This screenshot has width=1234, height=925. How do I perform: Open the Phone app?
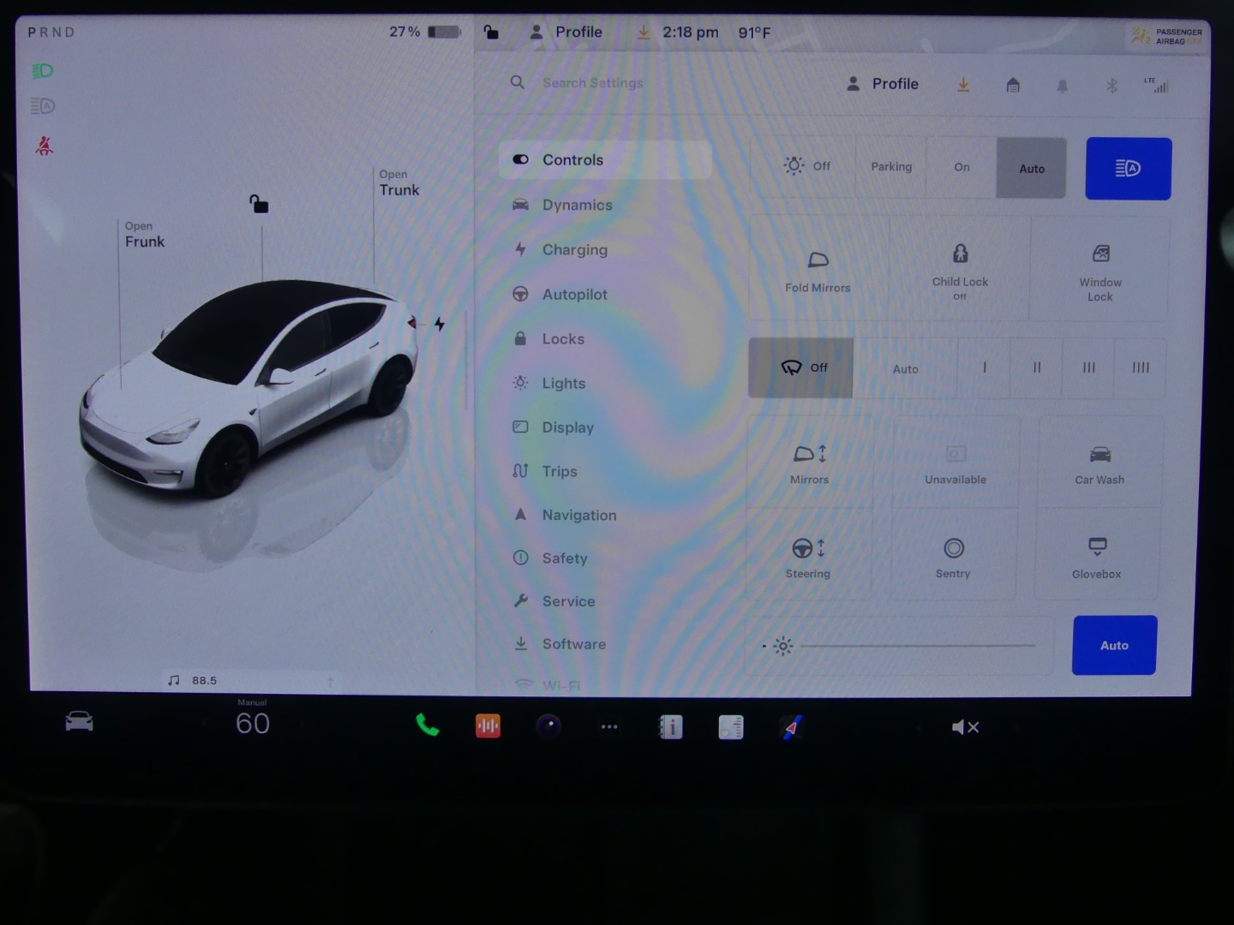427,725
